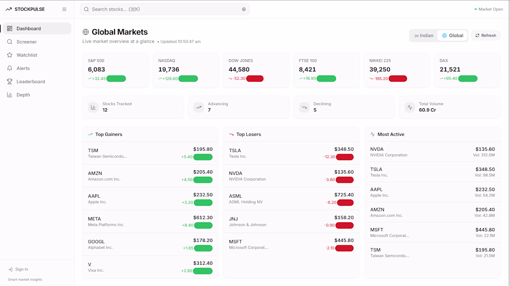This screenshot has height=286, width=510.
Task: Click the Depth bar chart icon
Action: click(x=10, y=95)
